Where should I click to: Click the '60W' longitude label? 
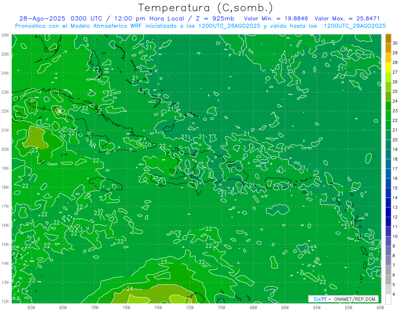380,307
